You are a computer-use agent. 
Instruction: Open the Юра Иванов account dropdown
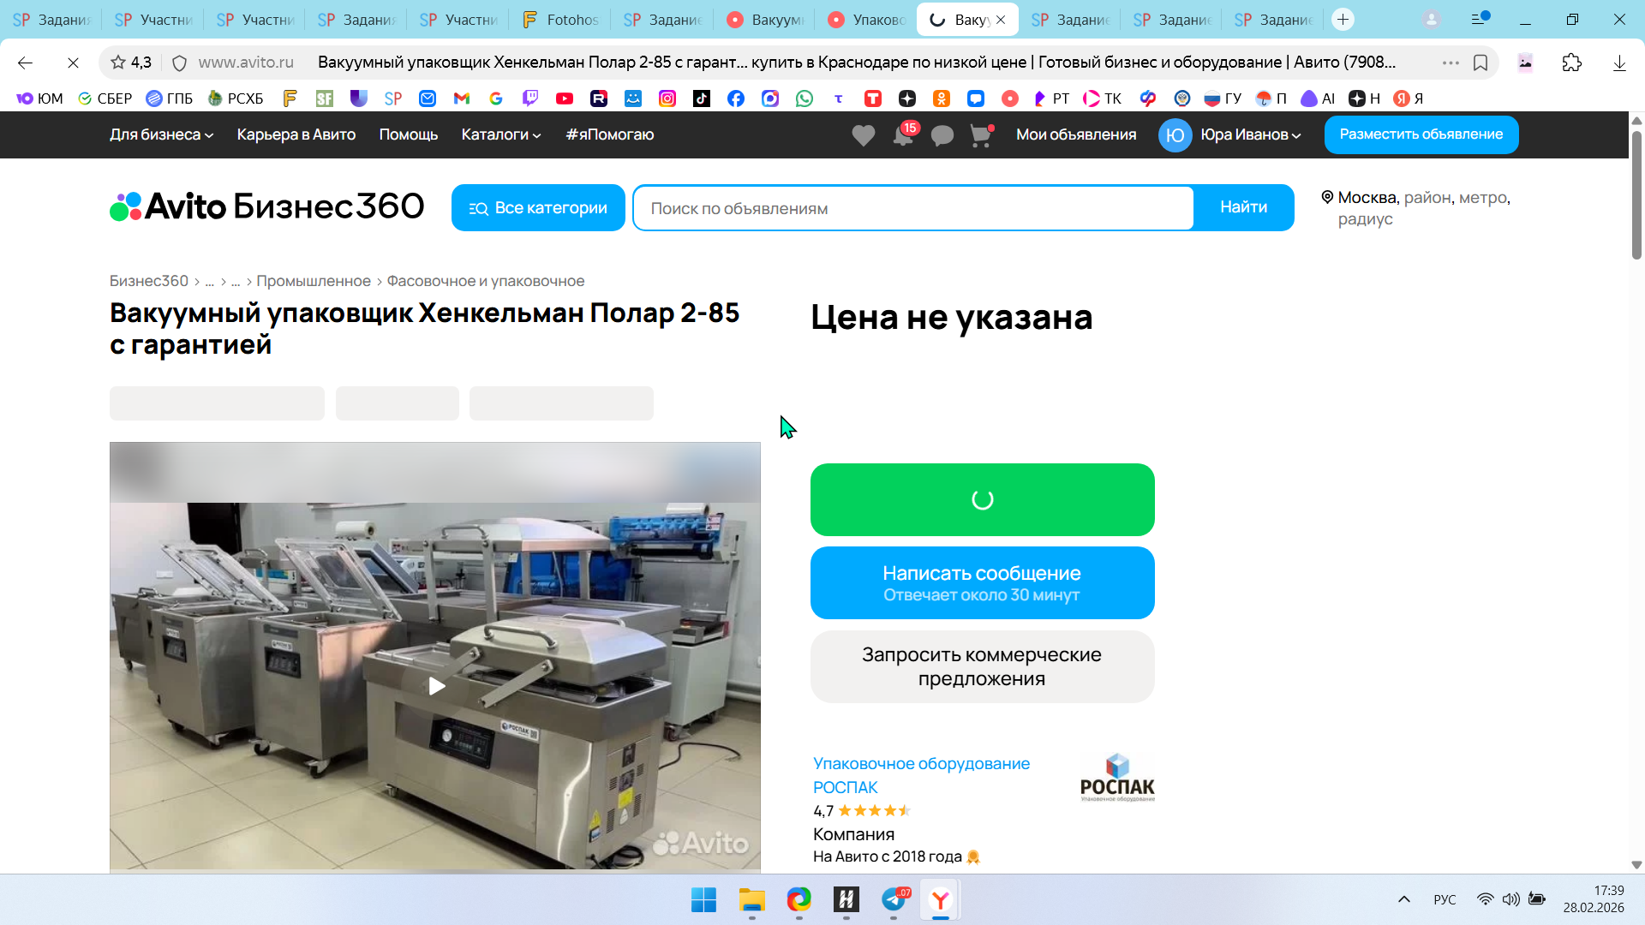(1249, 134)
